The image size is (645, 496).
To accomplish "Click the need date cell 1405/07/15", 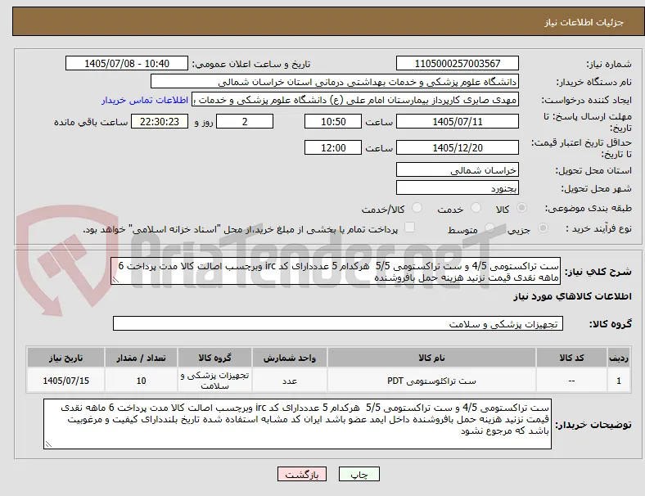I will click(65, 381).
